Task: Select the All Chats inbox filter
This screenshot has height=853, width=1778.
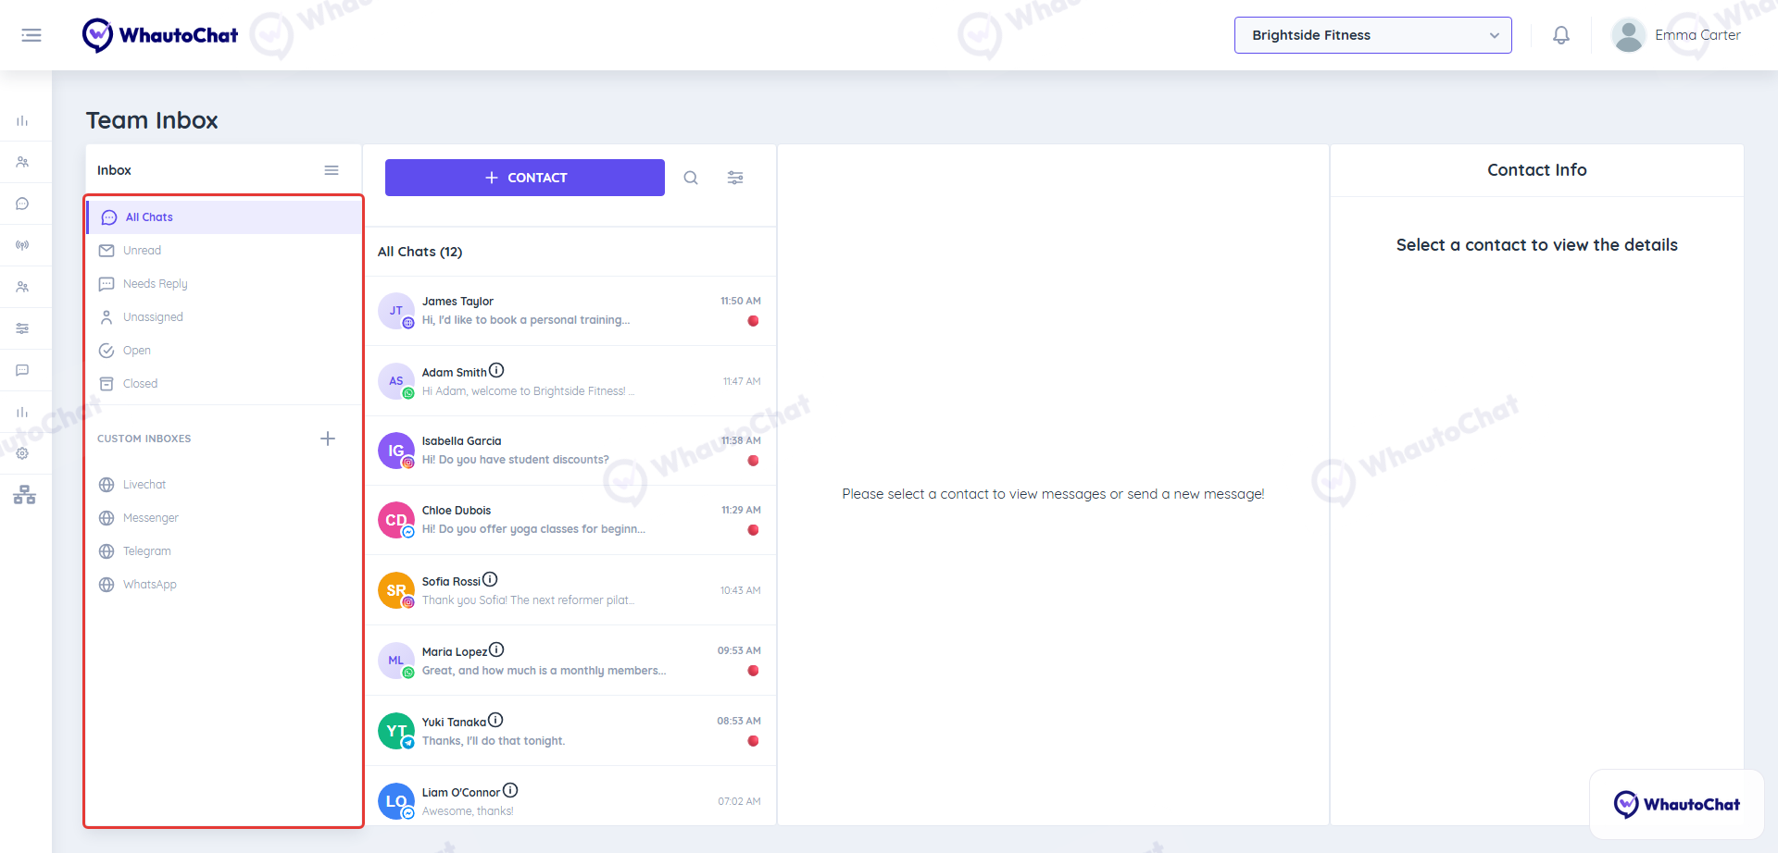Action: point(224,217)
